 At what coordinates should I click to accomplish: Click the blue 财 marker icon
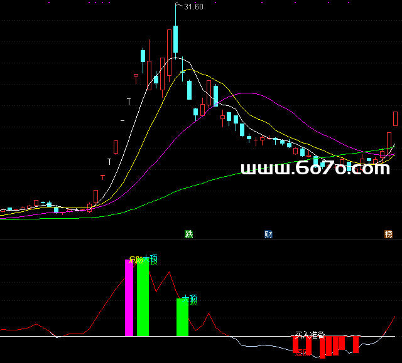coord(268,234)
